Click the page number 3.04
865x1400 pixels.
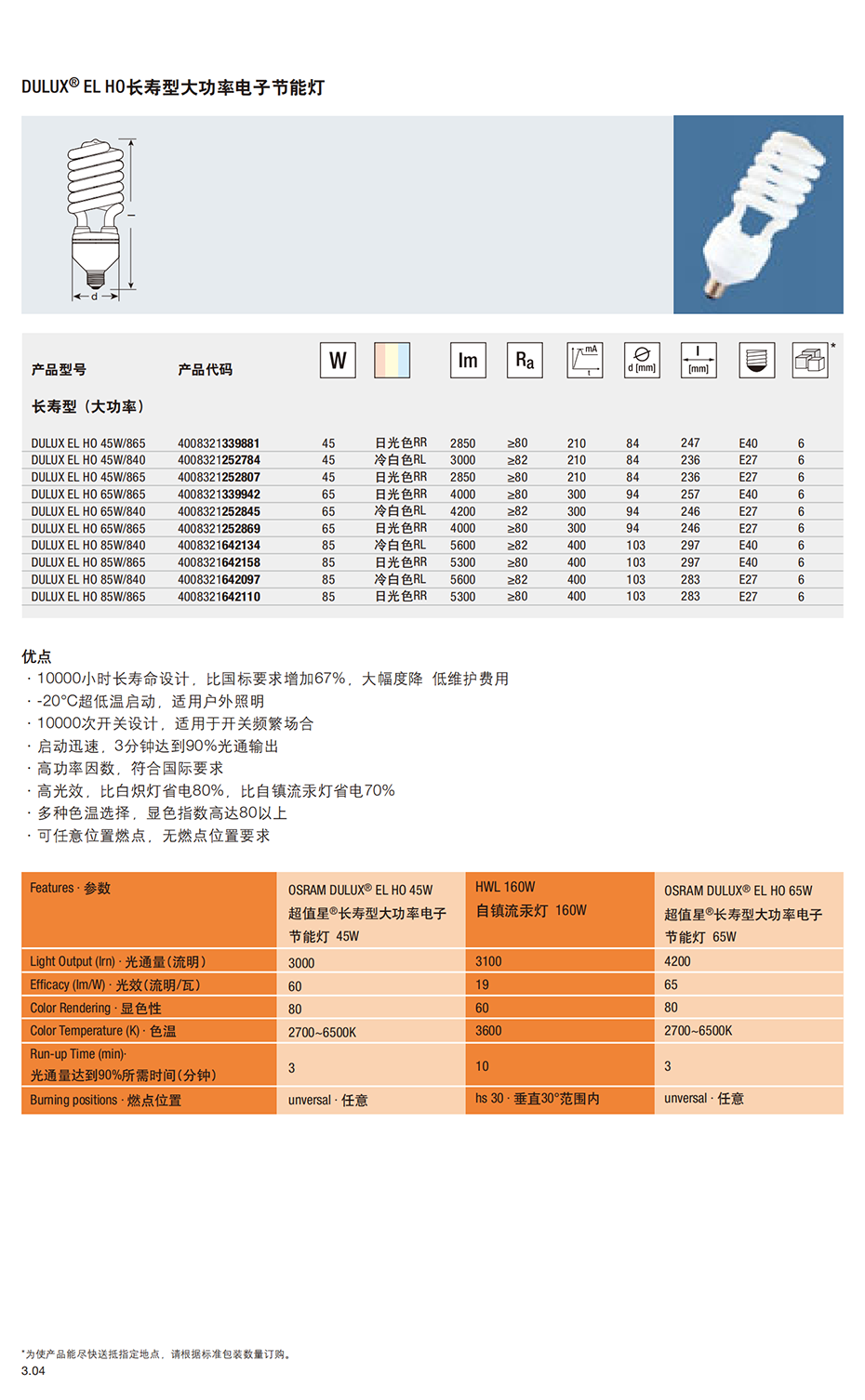[x=33, y=1371]
